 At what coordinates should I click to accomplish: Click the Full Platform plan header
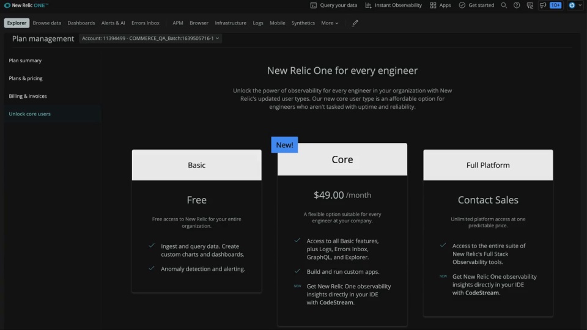coord(488,165)
